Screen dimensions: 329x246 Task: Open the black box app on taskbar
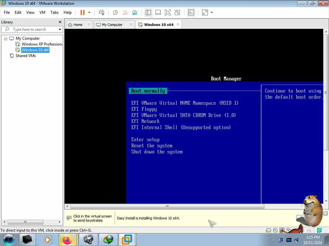click(x=27, y=240)
